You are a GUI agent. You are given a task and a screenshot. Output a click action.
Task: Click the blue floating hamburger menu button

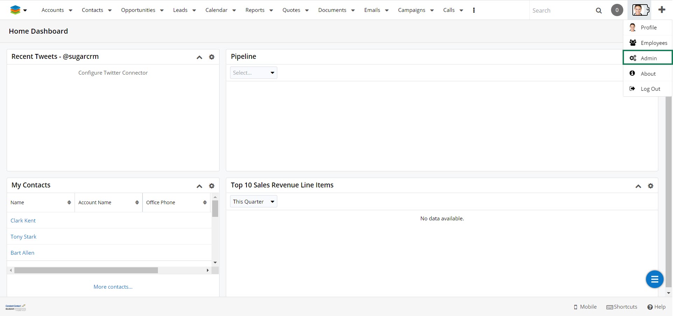tap(654, 279)
